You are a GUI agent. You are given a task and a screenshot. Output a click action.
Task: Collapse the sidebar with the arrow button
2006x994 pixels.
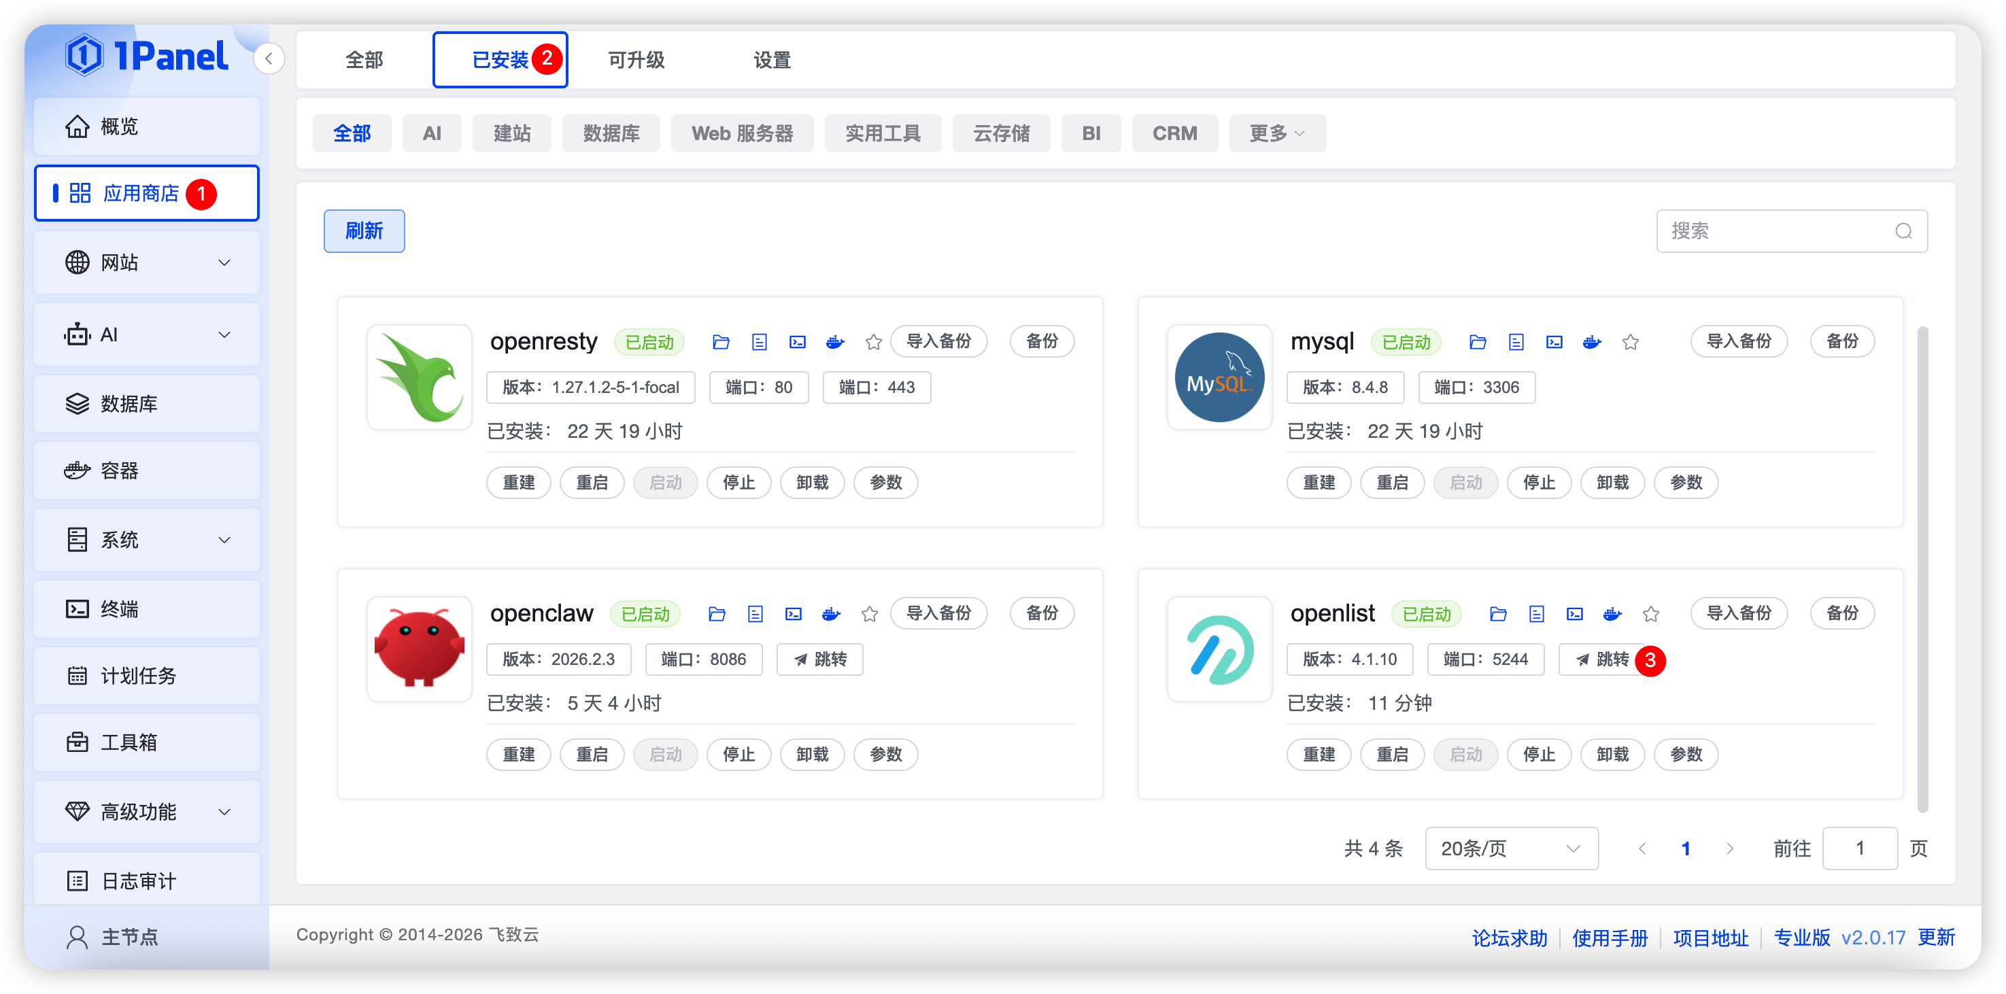(269, 58)
